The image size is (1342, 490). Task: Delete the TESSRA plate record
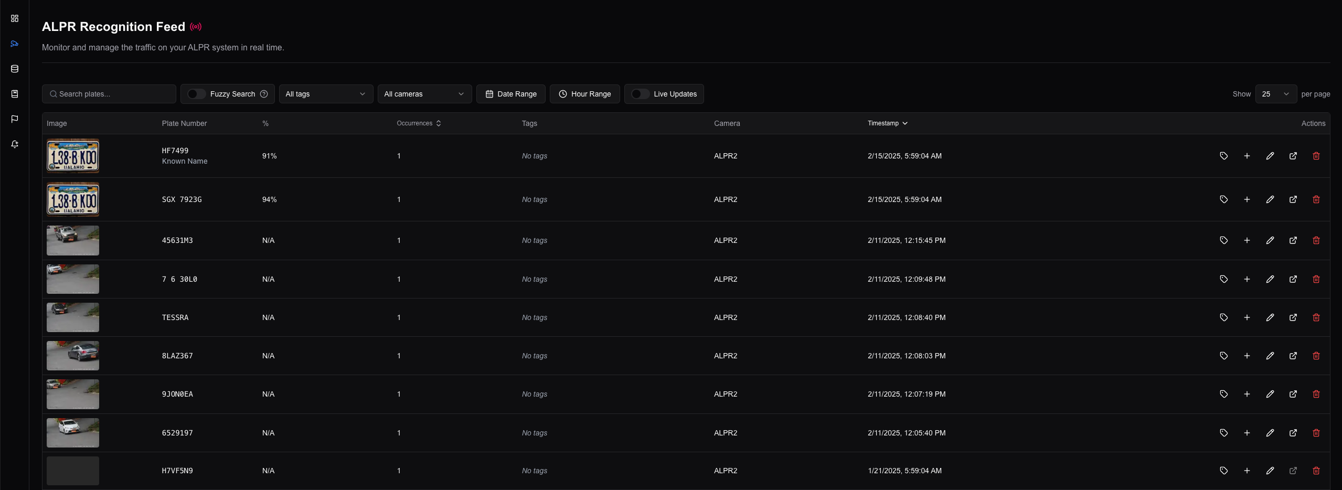pos(1316,317)
